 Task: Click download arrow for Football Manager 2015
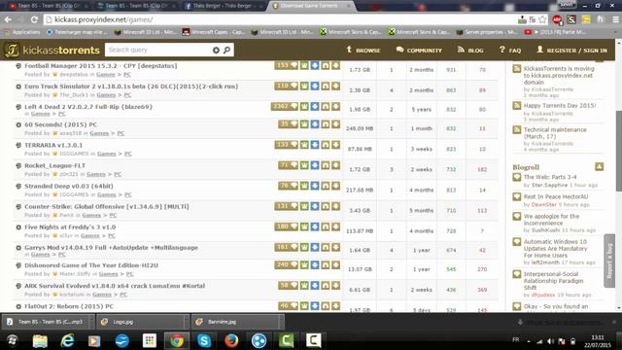pyautogui.click(x=336, y=65)
